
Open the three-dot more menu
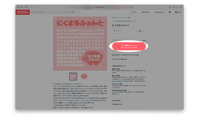144,31
